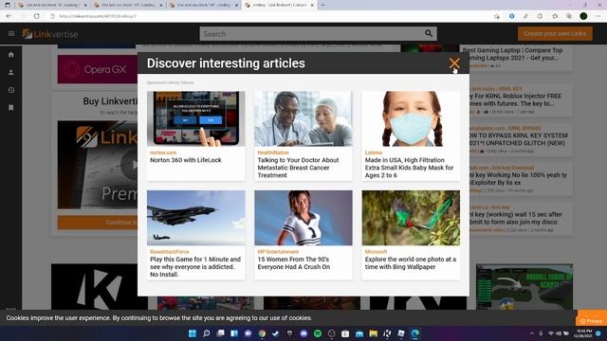Close the third browser tab
This screenshot has width=607, height=341.
236,5
